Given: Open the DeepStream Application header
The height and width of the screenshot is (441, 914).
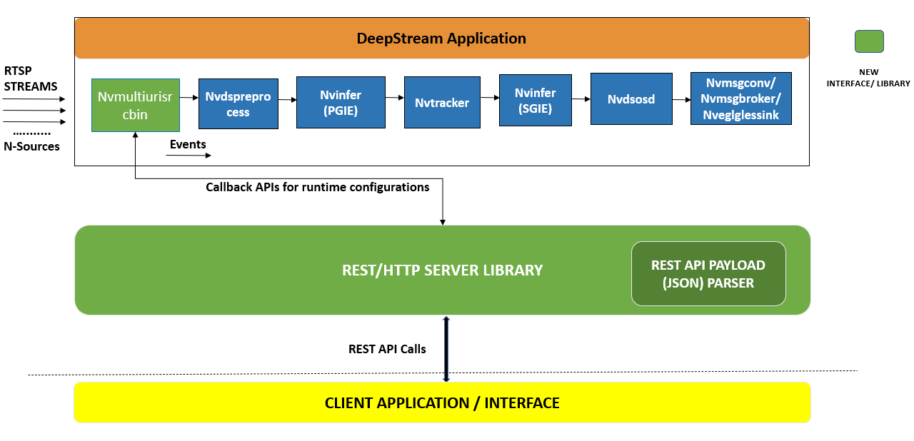Looking at the screenshot, I should click(441, 38).
